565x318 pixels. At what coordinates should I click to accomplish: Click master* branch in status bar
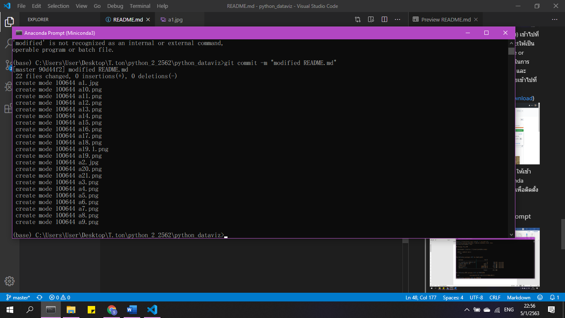[18, 297]
